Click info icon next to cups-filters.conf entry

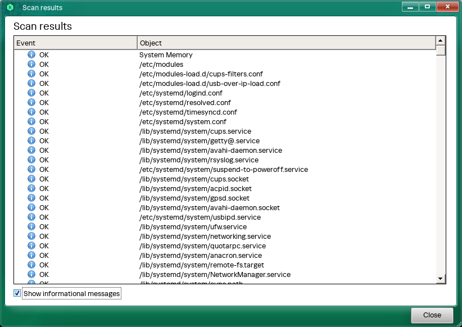(x=31, y=74)
